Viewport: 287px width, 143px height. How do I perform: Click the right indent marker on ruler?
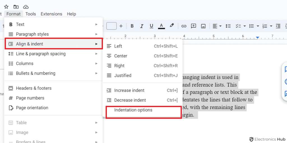point(258,38)
